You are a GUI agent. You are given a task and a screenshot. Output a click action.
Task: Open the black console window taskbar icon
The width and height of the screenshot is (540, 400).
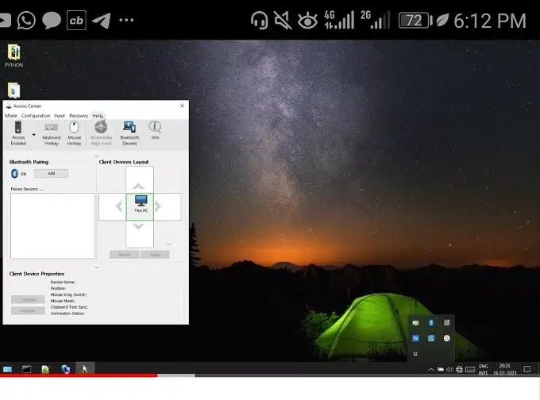pos(26,369)
